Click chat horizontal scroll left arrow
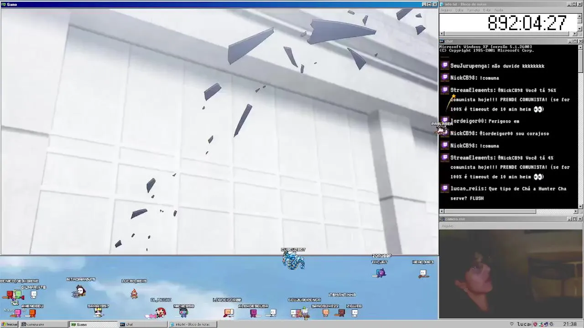The image size is (584, 328). (x=442, y=211)
